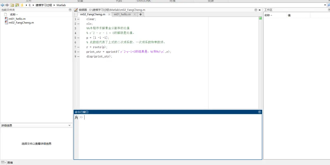Place cursor on the sprintf line
The image size is (330, 165).
point(129,52)
